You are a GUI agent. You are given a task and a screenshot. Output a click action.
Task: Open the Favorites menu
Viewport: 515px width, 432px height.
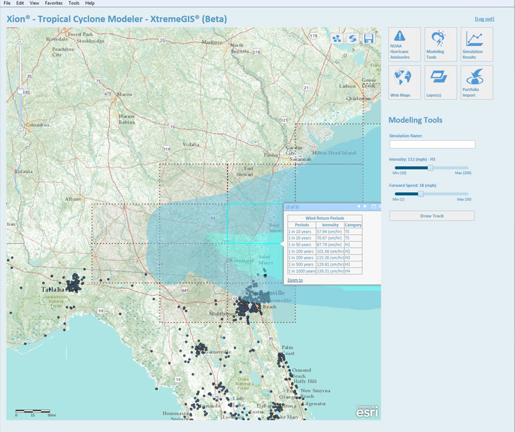(54, 3)
